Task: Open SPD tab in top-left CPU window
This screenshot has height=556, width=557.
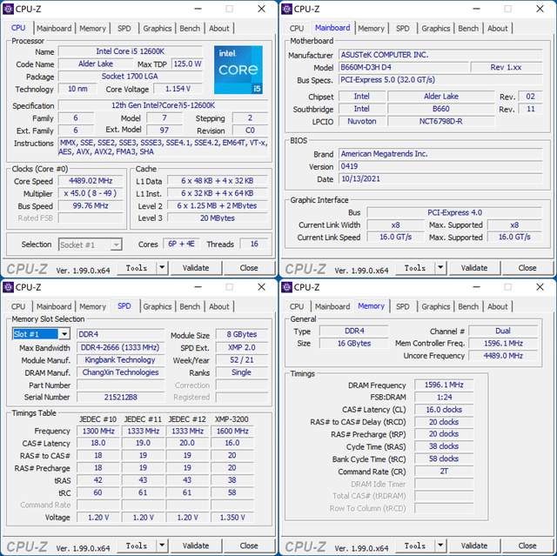Action: point(124,29)
